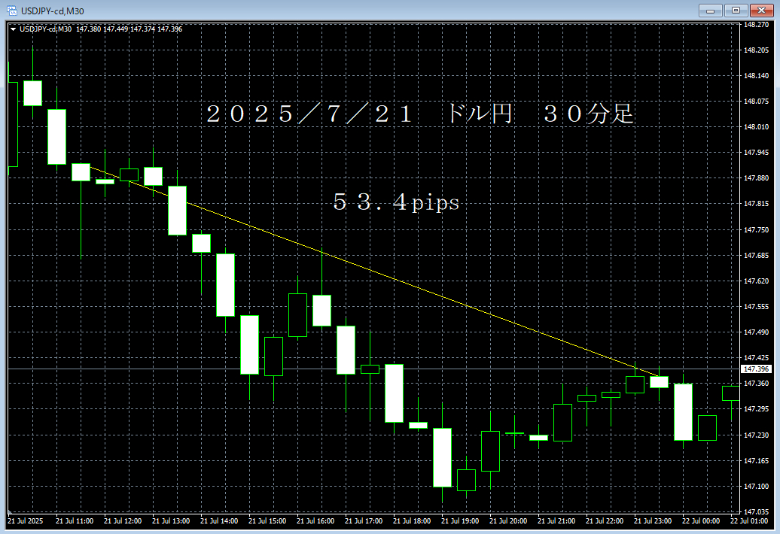The height and width of the screenshot is (534, 780).
Task: Click the 147.880 price scale label
Action: click(756, 177)
